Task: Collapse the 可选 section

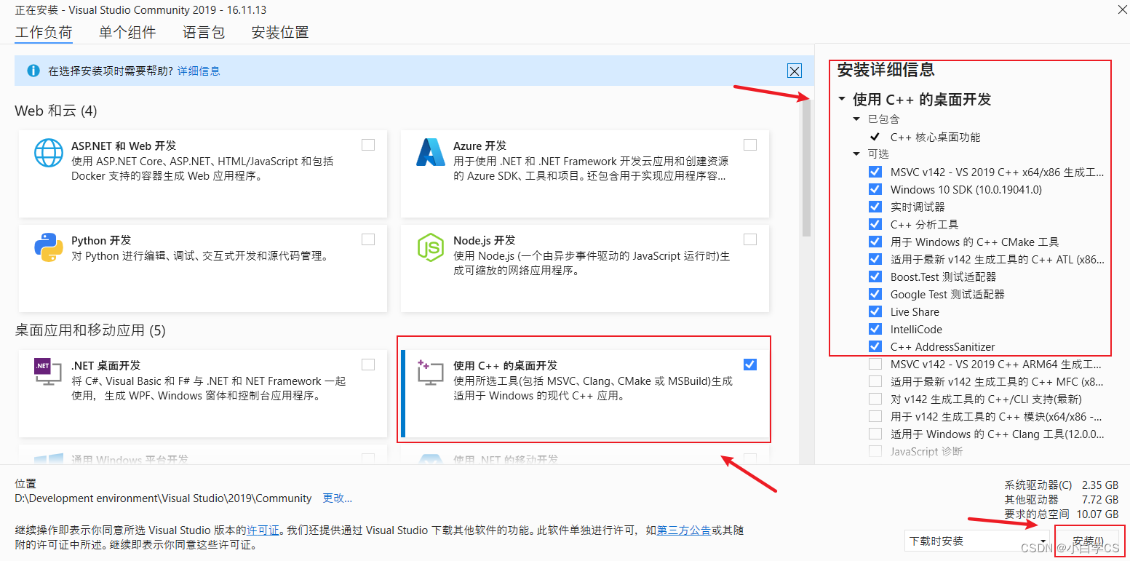Action: 858,154
